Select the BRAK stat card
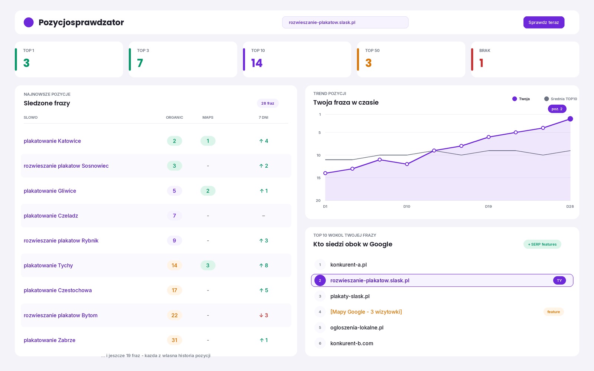The width and height of the screenshot is (594, 371). pyautogui.click(x=525, y=59)
